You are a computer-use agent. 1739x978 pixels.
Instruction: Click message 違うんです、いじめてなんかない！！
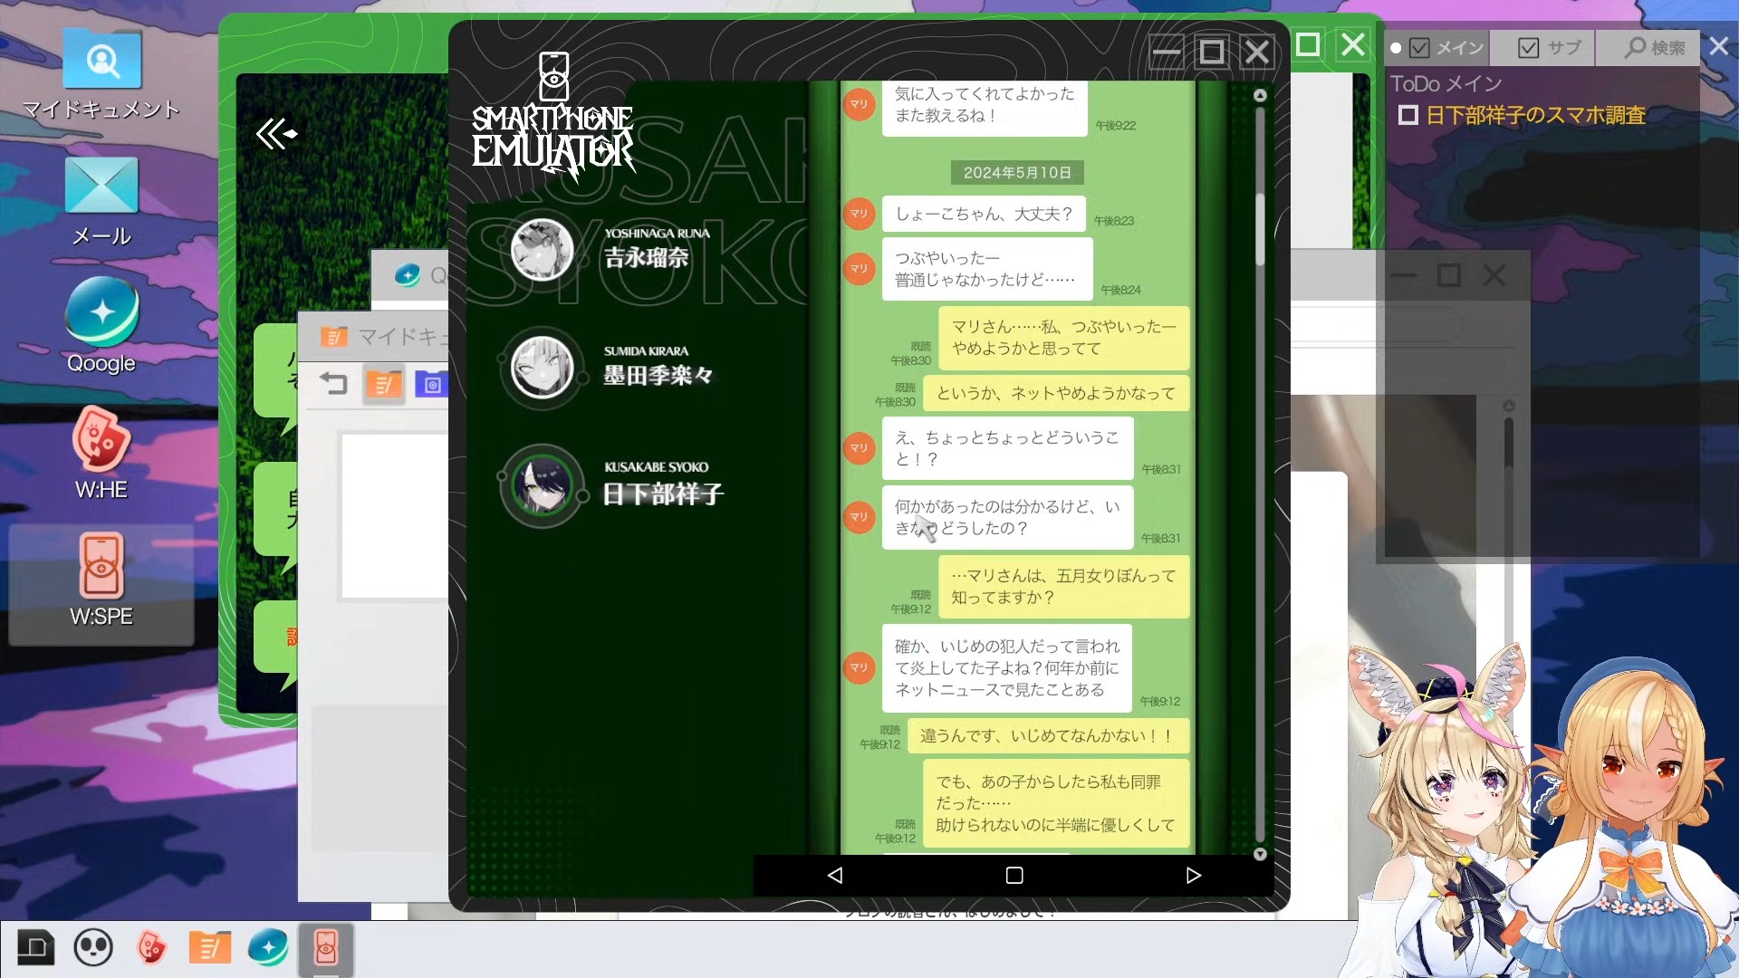(1049, 735)
